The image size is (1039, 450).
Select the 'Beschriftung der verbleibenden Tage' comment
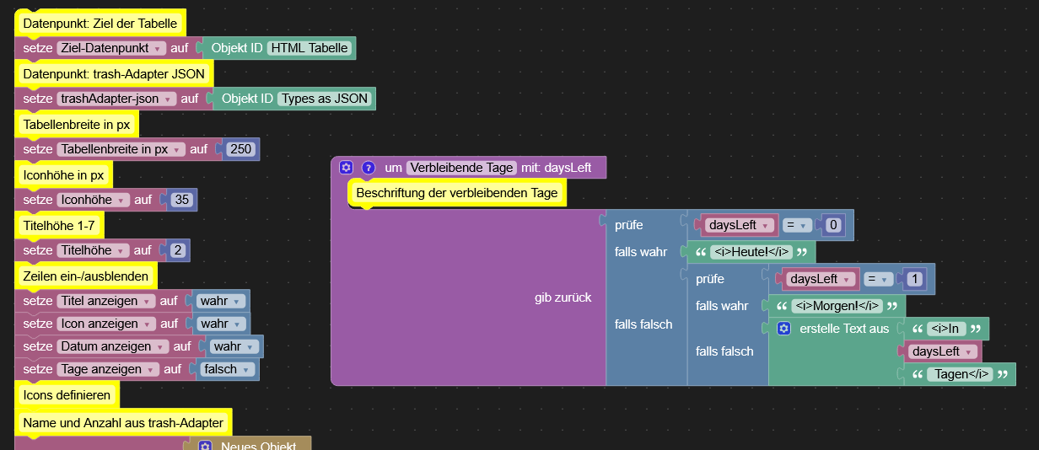(x=456, y=193)
